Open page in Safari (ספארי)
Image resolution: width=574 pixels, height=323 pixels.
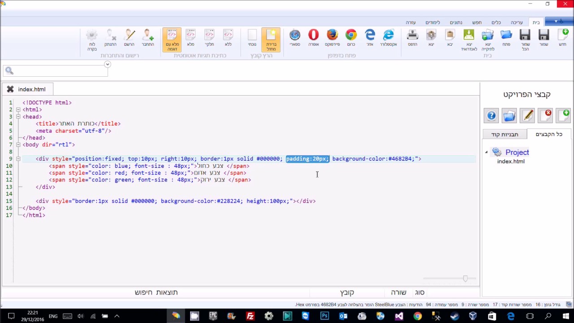pyautogui.click(x=295, y=38)
